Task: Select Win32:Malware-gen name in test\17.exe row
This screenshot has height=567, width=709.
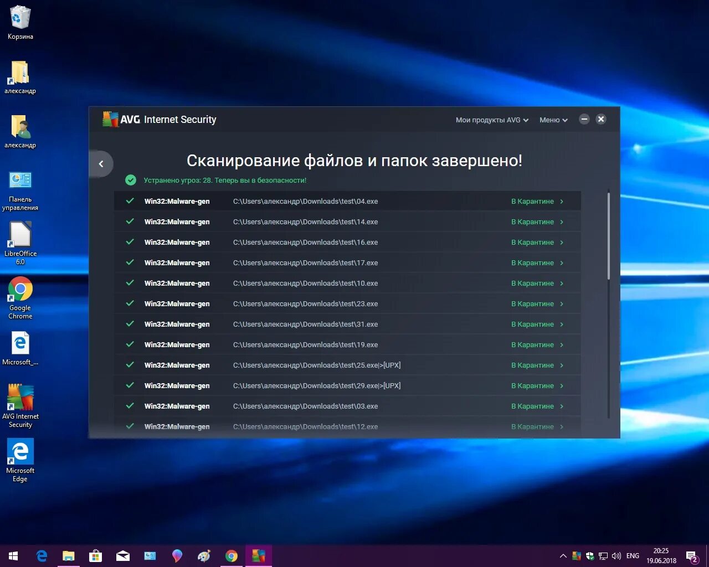Action: click(x=177, y=263)
